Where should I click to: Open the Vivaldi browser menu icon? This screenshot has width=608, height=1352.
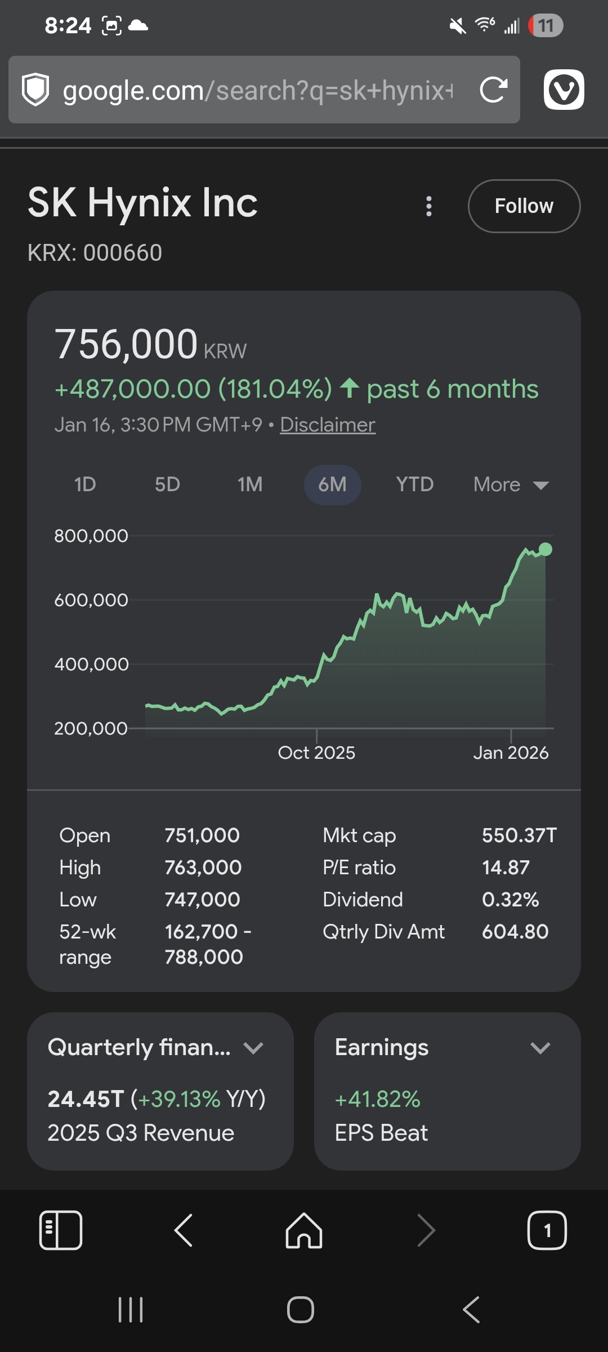(564, 90)
